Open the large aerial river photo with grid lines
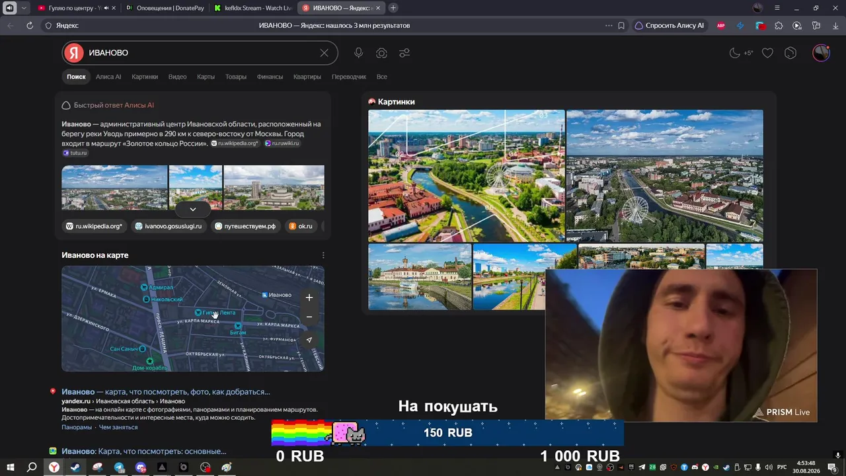 tap(467, 176)
